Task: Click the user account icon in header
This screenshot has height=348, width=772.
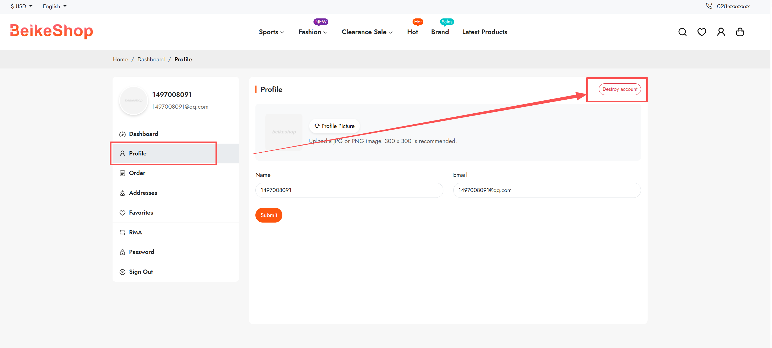Action: (721, 32)
